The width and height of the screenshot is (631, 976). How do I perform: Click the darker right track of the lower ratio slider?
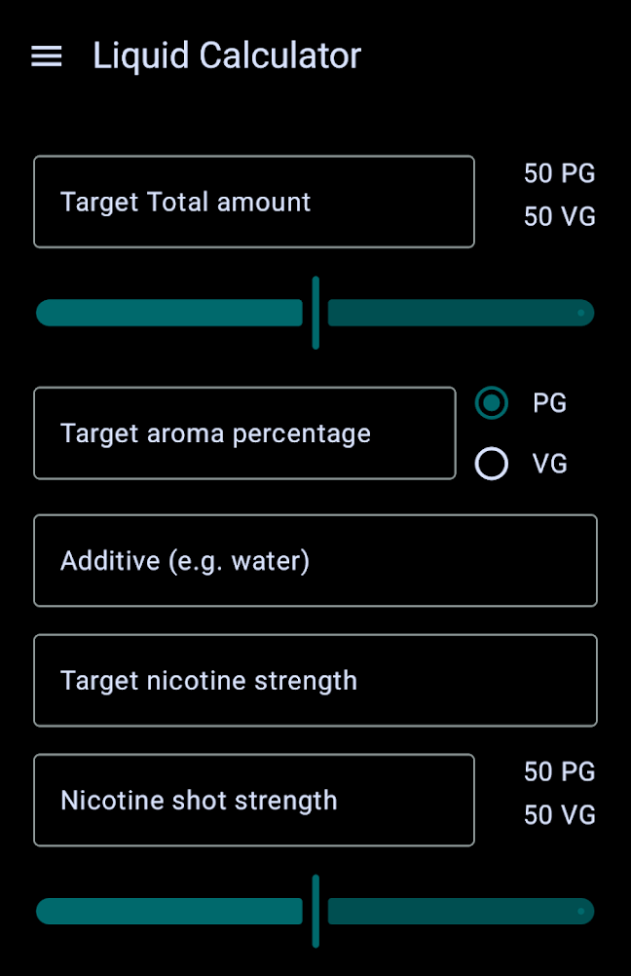coord(448,911)
